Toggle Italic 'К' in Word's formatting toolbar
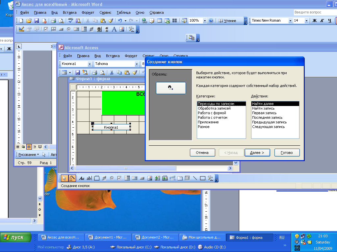The image size is (337, 252). [322, 21]
